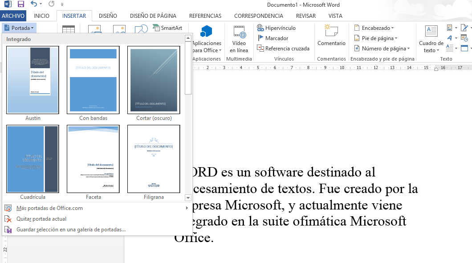Open the Pie de página dropdown
This screenshot has width=472, height=263.
[x=376, y=38]
